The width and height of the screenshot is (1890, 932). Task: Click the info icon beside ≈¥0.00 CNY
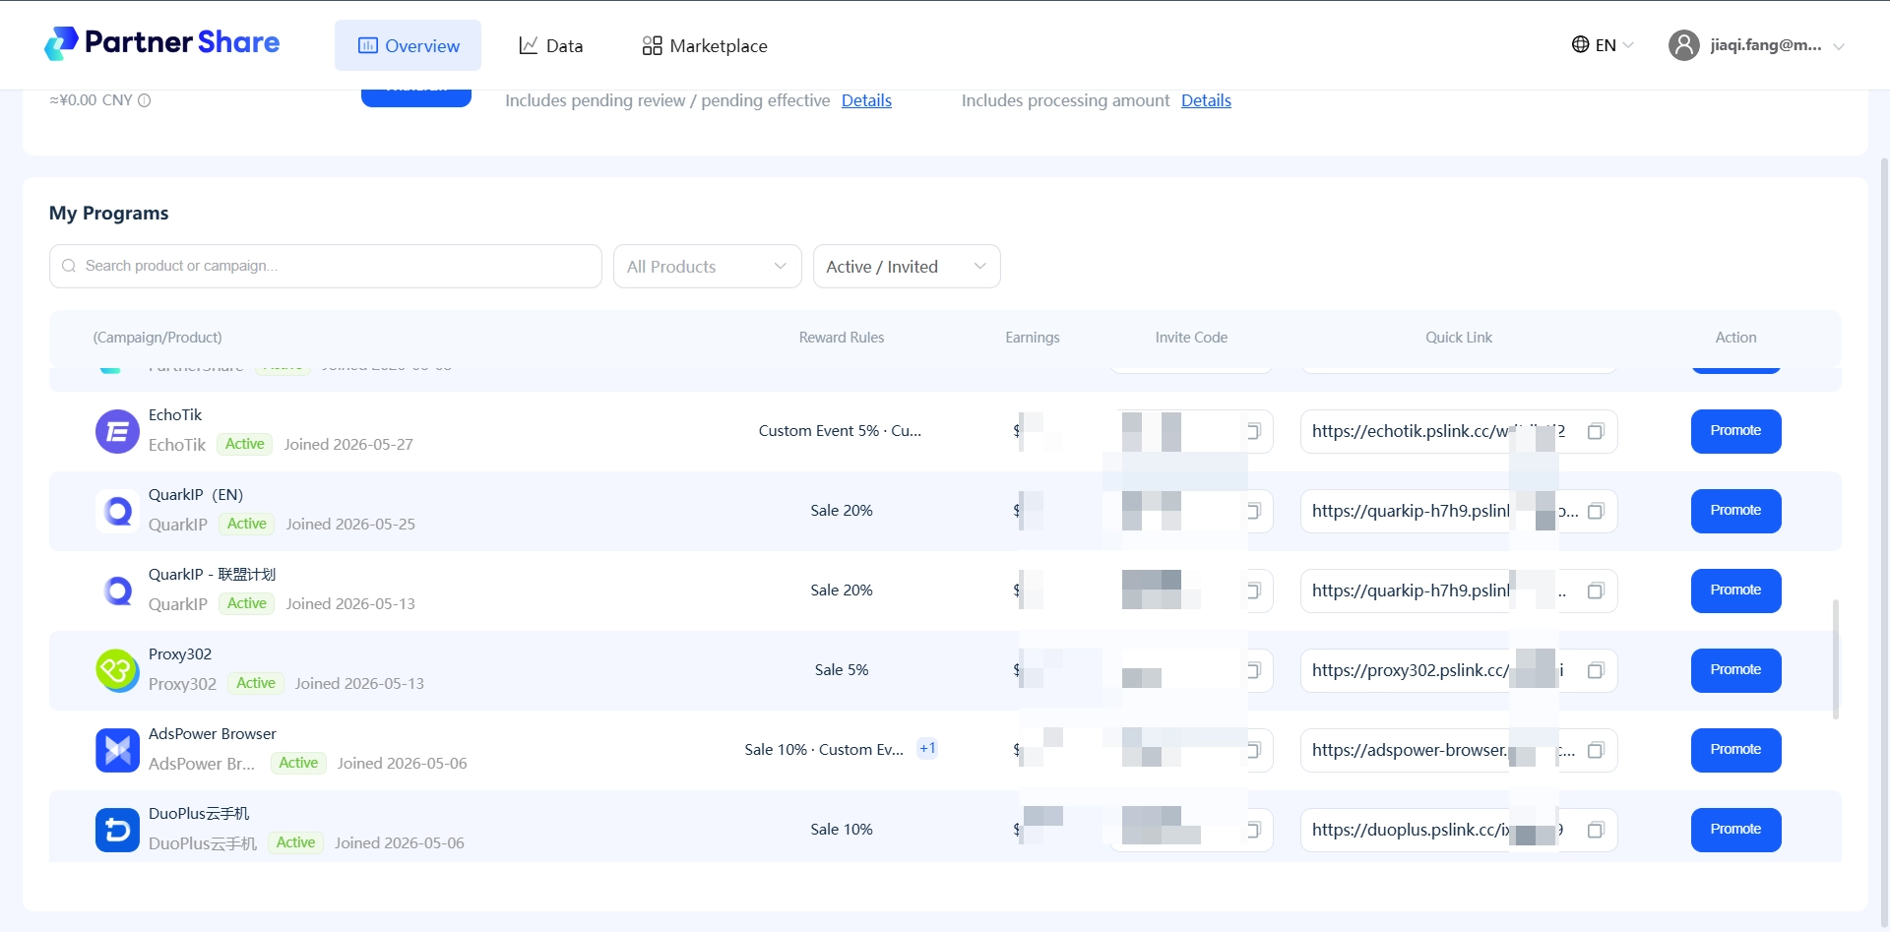pos(144,100)
